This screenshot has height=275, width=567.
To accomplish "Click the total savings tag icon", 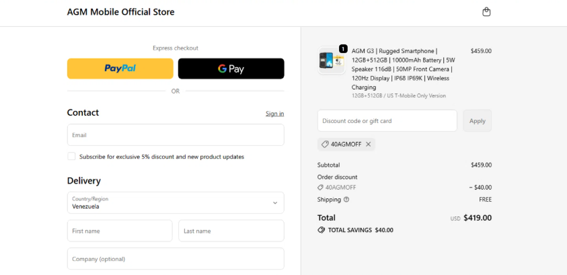I will (321, 230).
